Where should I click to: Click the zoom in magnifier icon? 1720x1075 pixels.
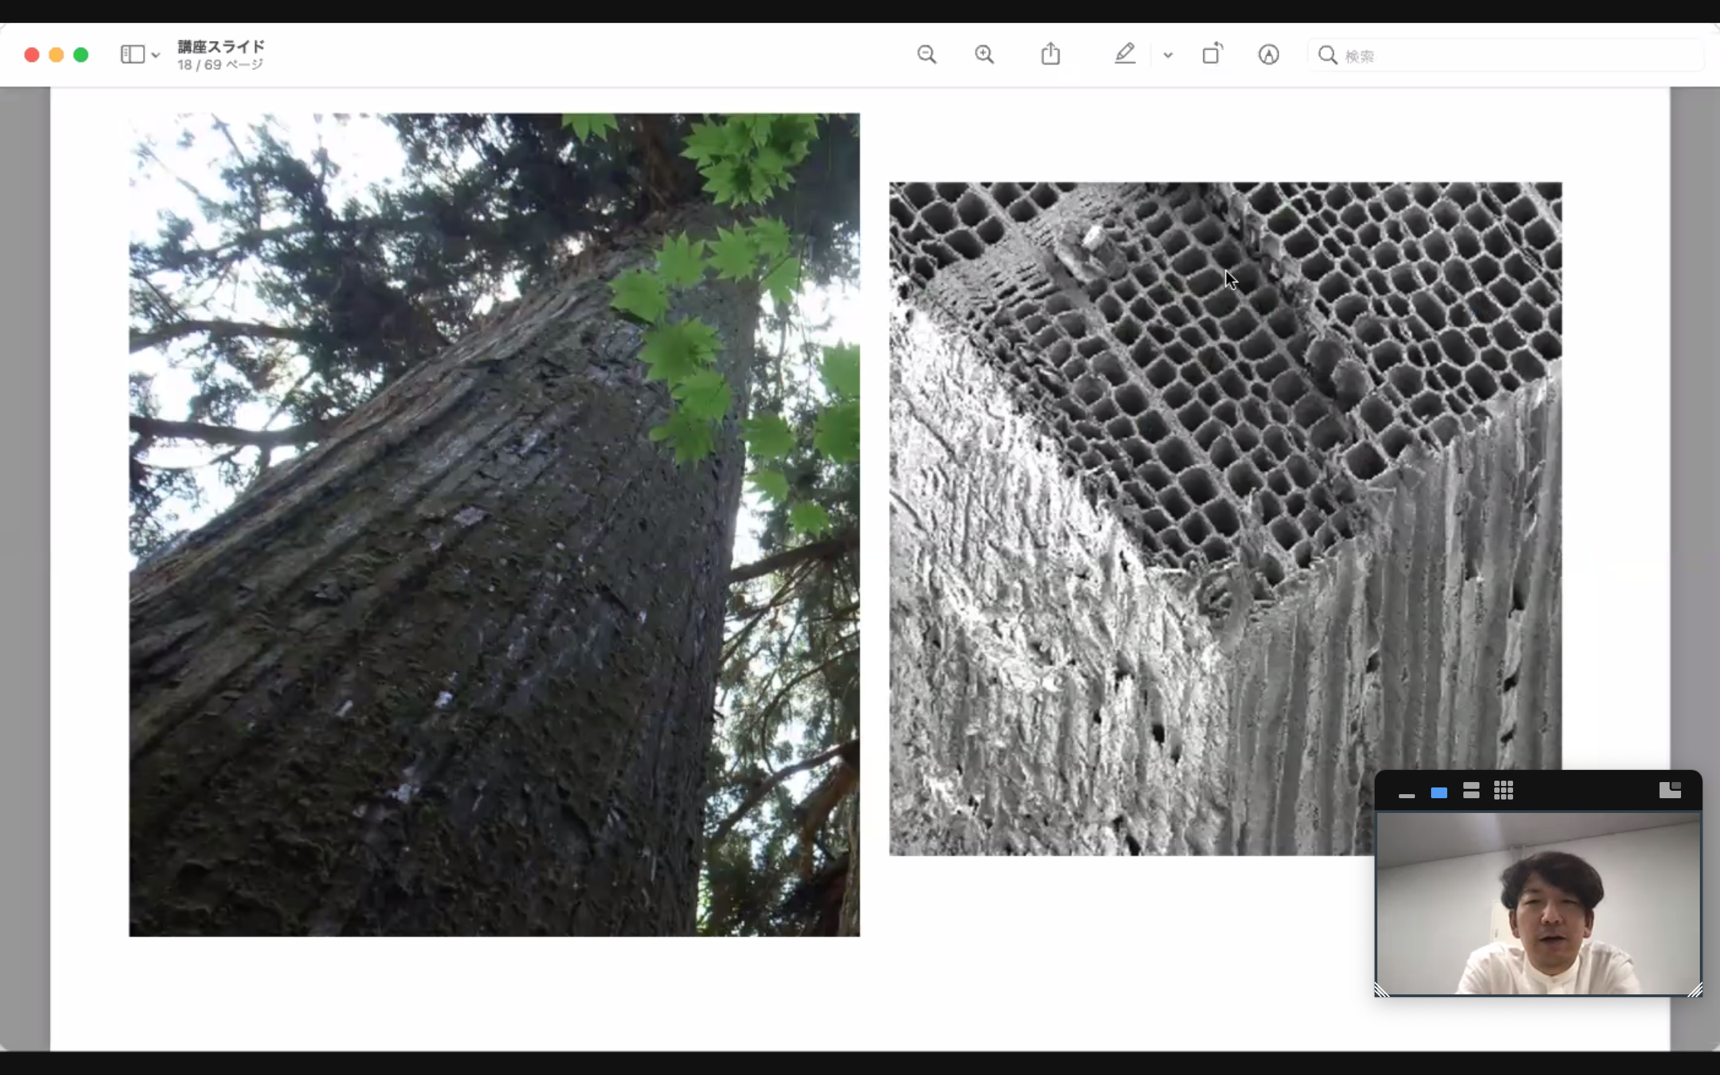pos(984,54)
